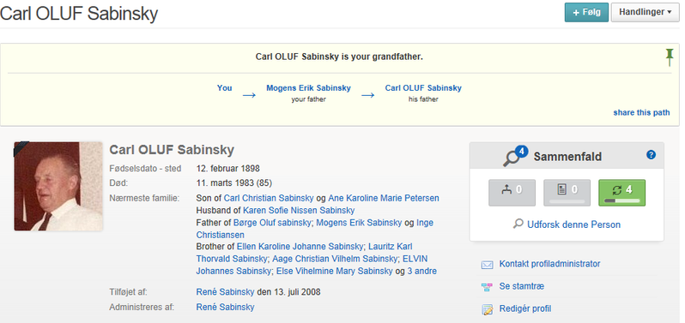This screenshot has height=323, width=685.
Task: Open Carl OLUF Sabinsky link in relationship path
Action: (x=423, y=88)
